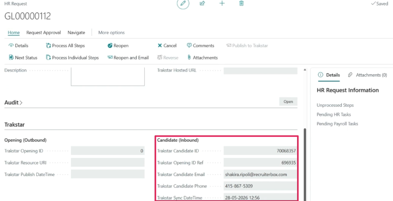This screenshot has height=201, width=393.
Task: Collapse the Trakstar section header
Action: [x=14, y=125]
